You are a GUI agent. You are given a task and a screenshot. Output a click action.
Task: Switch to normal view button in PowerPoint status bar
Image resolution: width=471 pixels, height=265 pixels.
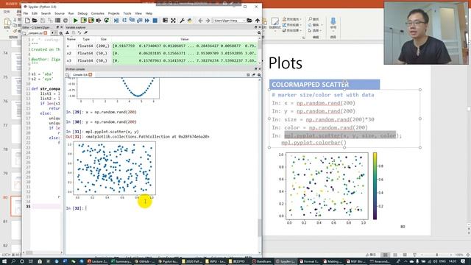385,255
